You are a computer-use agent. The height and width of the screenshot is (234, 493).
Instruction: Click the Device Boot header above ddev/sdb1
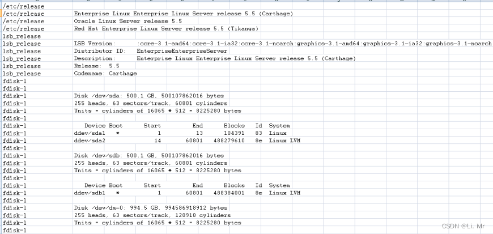[187, 185]
